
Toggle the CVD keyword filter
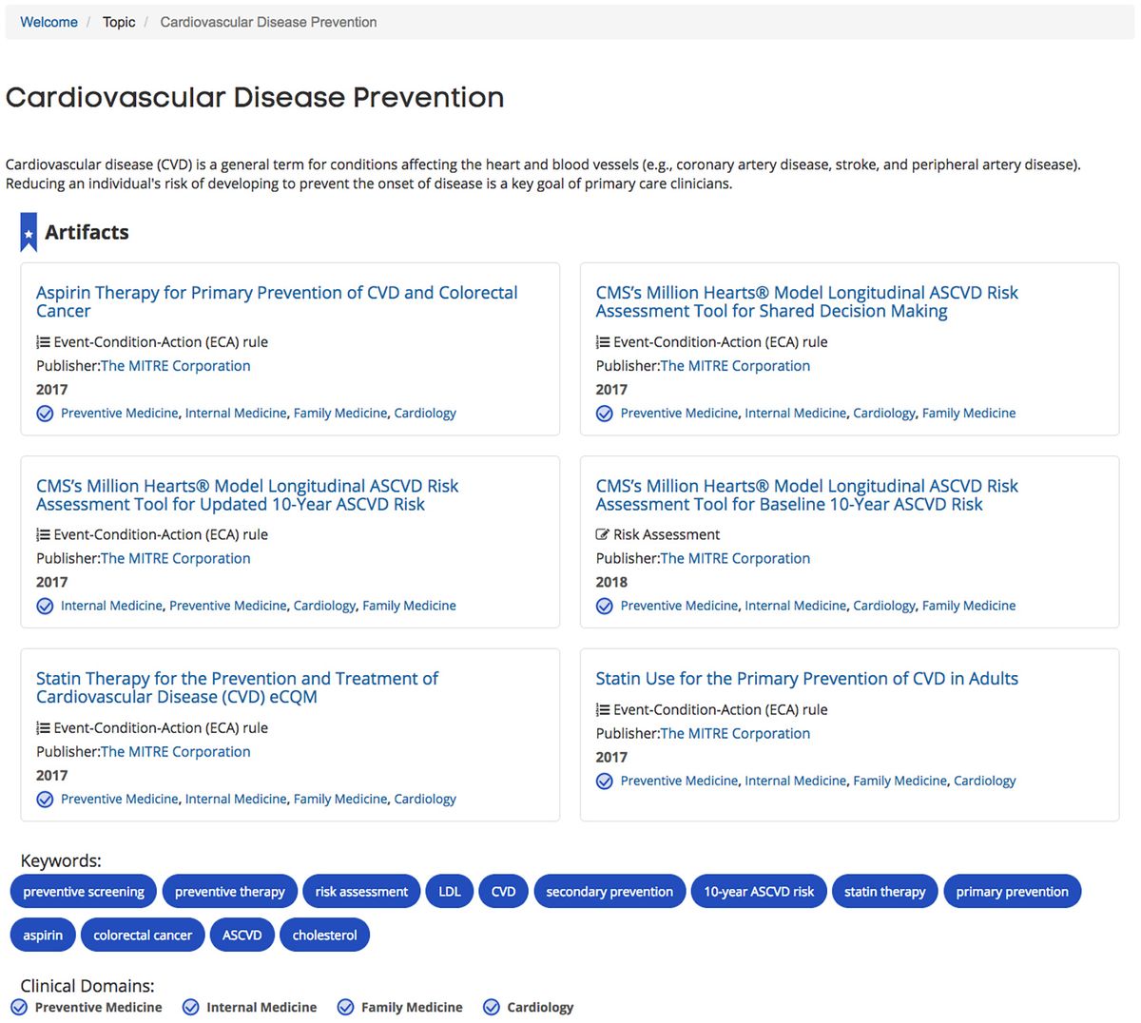pyautogui.click(x=503, y=891)
